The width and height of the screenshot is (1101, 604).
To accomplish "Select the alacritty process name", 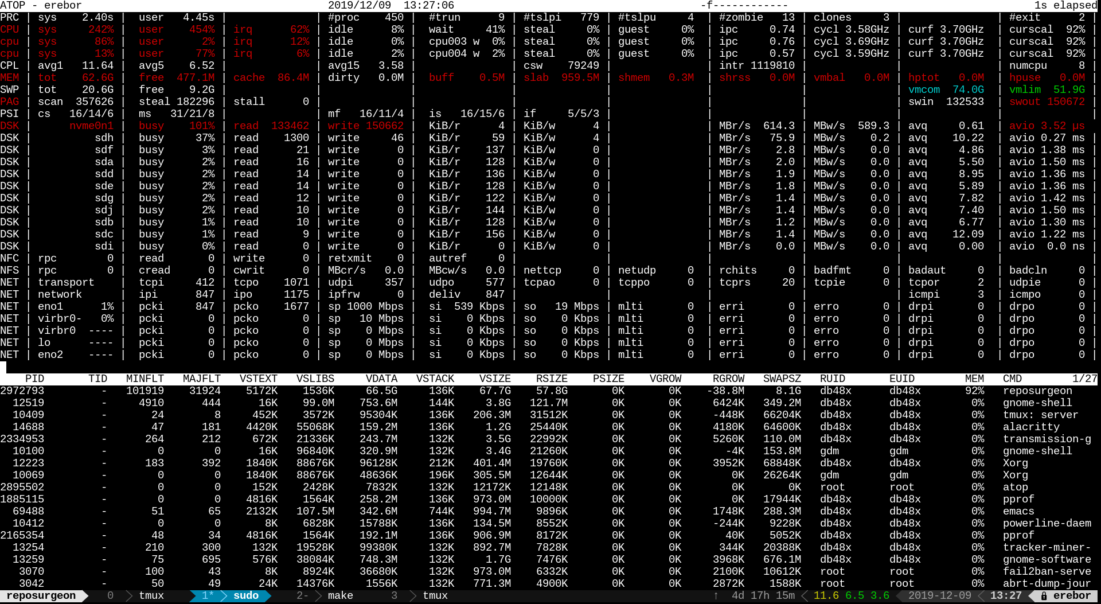I will point(1031,427).
